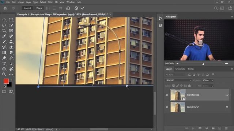Add a layer mask
Image resolution: width=234 pixels, height=131 pixels.
(x=200, y=128)
